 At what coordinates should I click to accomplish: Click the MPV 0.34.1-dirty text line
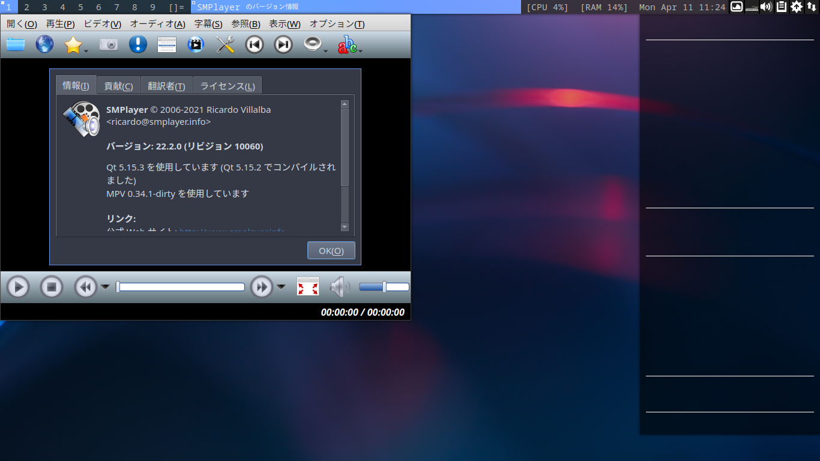tap(178, 193)
